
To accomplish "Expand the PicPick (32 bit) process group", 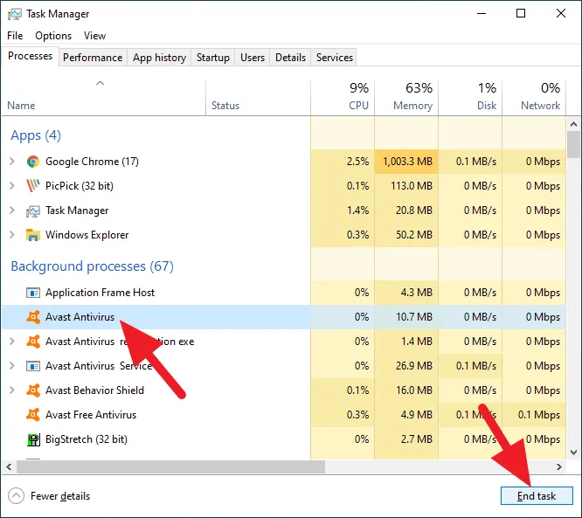I will tap(12, 185).
